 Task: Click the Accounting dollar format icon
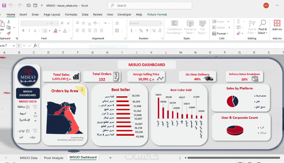131,31
